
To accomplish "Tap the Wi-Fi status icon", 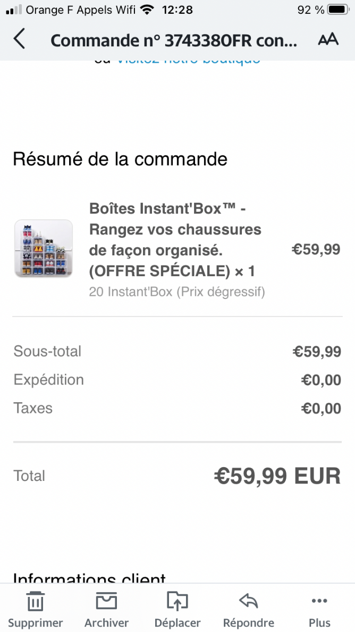I will click(x=148, y=10).
